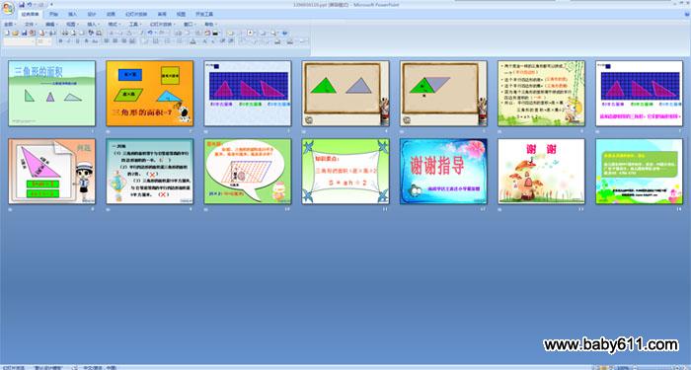Expand the font name combo box
Viewport: 691px width, 370px height.
[19, 41]
